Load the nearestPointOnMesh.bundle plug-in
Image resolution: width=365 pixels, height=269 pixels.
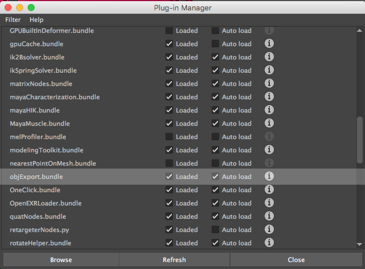pos(169,163)
